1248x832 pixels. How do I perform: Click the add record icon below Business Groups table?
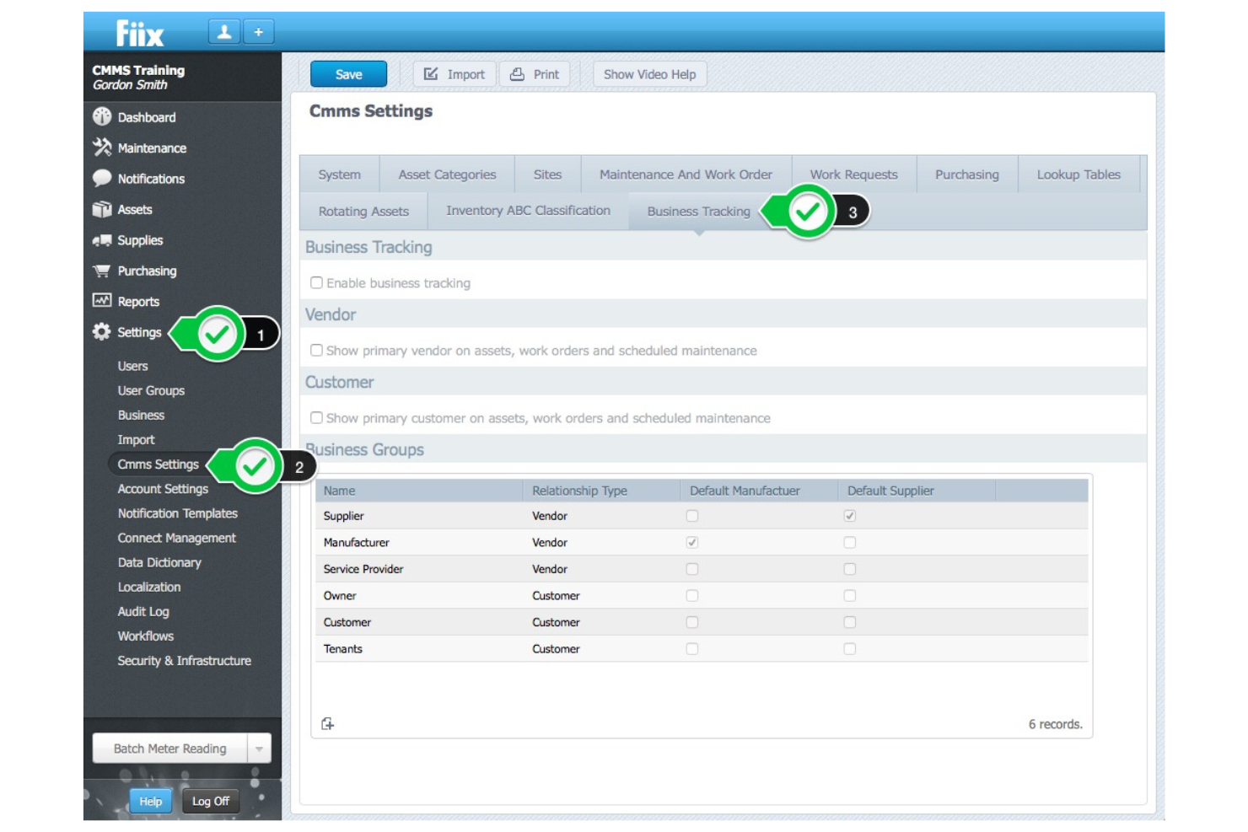[327, 722]
